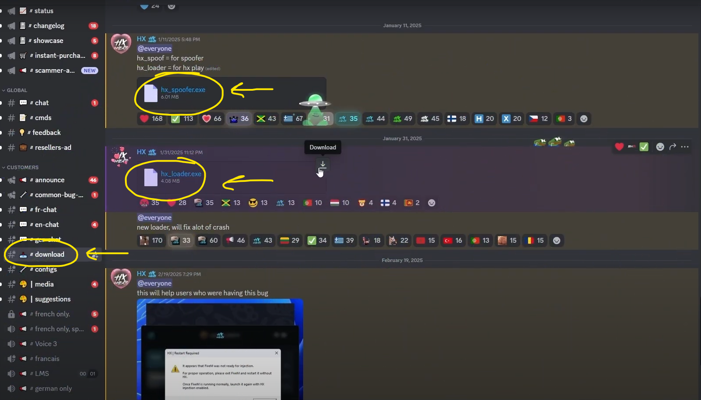Open the feedback channel
701x400 pixels.
pos(52,133)
